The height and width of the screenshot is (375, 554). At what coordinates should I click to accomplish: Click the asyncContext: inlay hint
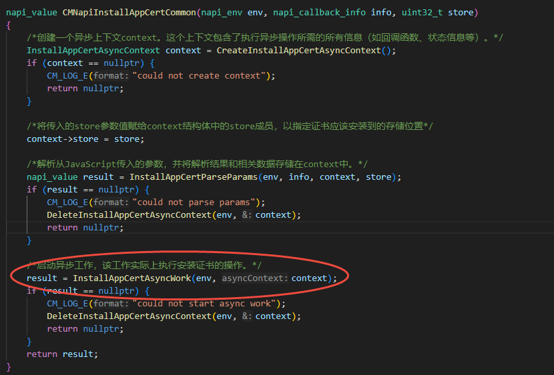coord(255,278)
